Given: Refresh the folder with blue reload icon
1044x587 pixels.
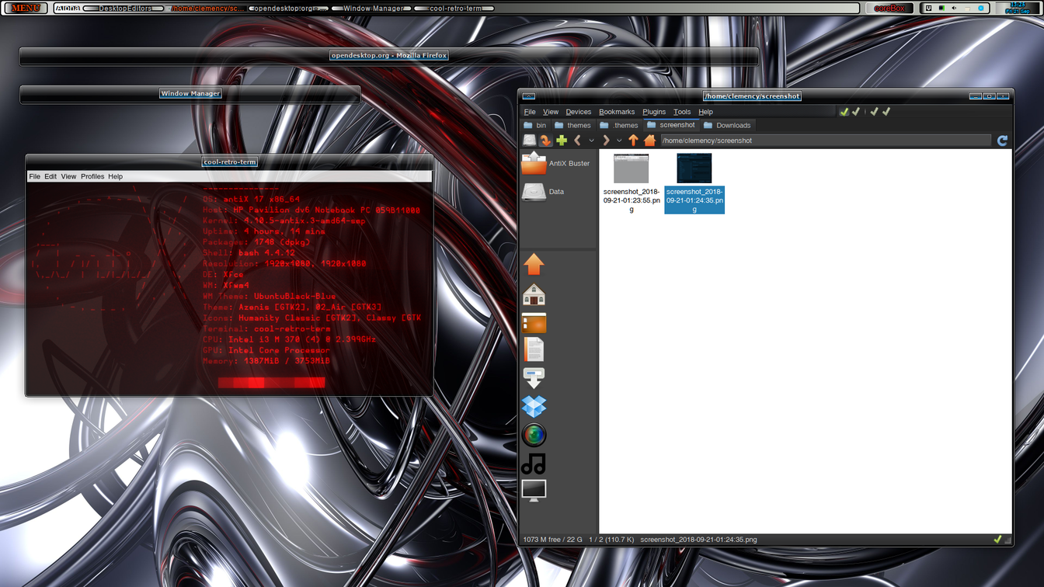Looking at the screenshot, I should (1002, 141).
